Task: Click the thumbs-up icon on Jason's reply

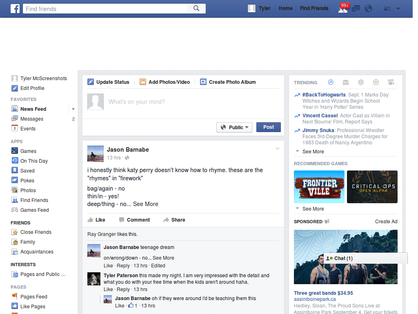Action: click(x=131, y=305)
